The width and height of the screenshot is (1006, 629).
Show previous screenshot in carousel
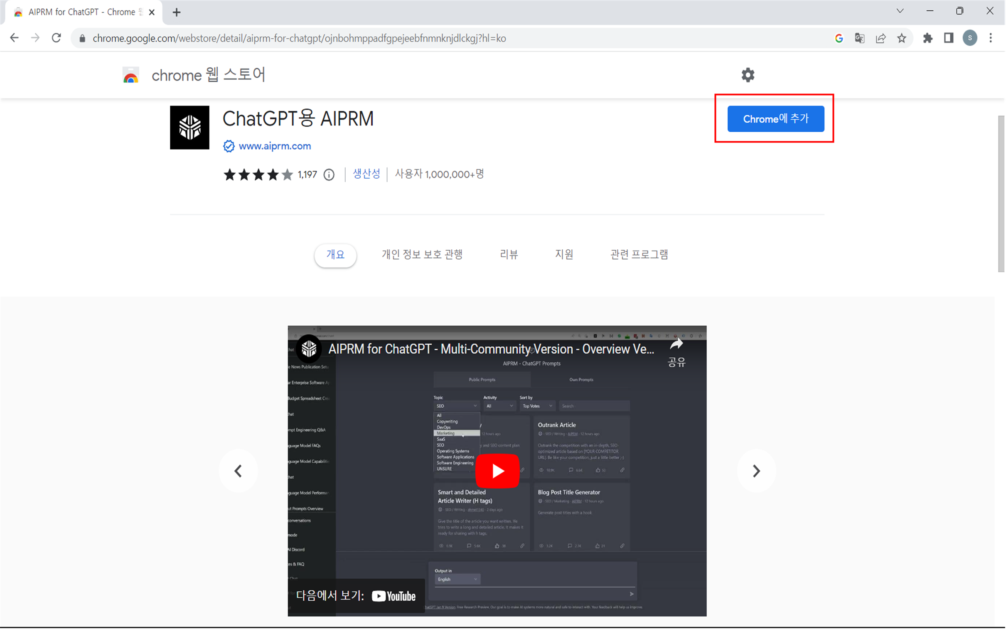[239, 471]
